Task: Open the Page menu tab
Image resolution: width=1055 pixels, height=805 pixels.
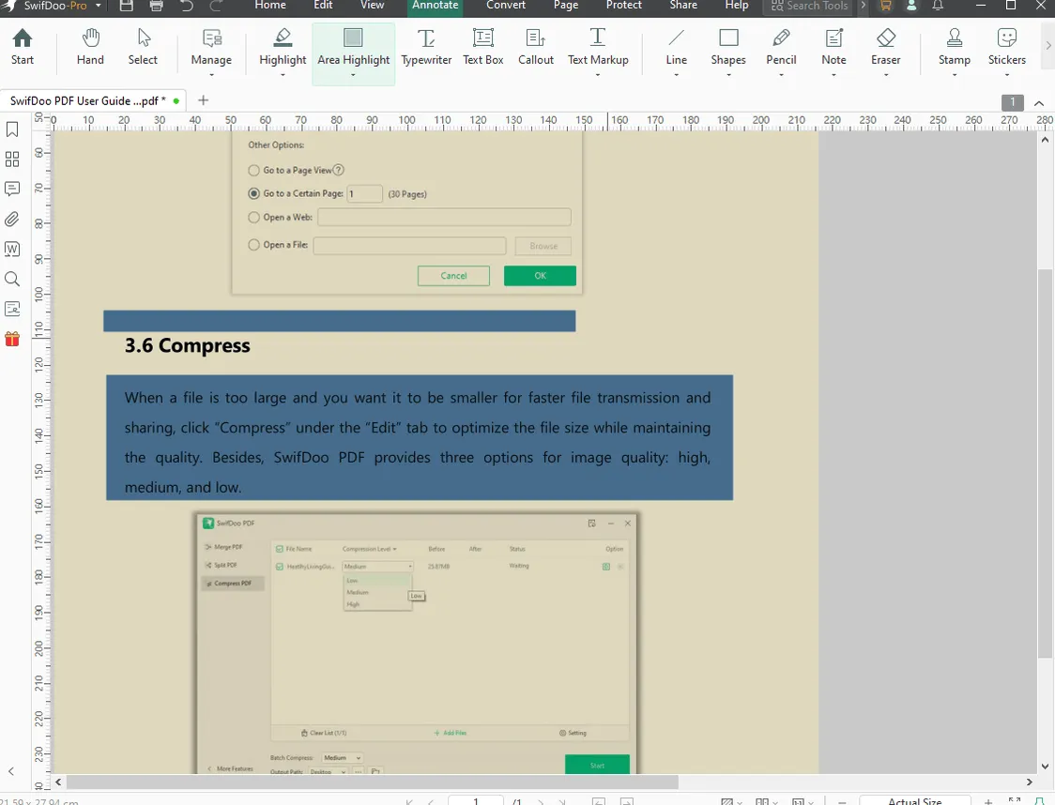Action: coord(566,6)
